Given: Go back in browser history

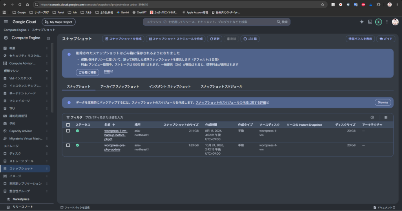Looking at the screenshot, I should click(x=5, y=5).
